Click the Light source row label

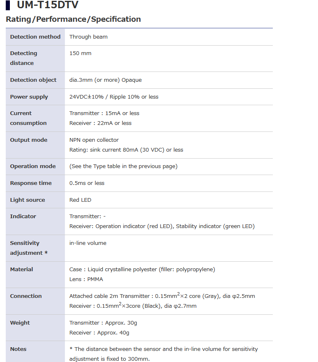click(28, 200)
